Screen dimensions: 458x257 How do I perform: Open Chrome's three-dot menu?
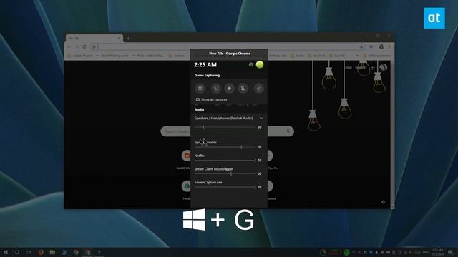(x=389, y=46)
